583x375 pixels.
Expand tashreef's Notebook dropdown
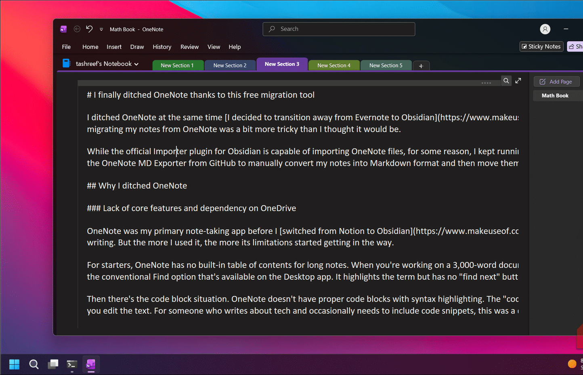coord(107,64)
